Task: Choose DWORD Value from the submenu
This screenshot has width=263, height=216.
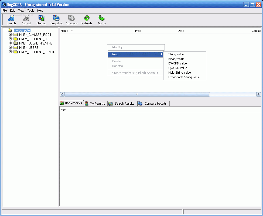Action: tap(185, 63)
